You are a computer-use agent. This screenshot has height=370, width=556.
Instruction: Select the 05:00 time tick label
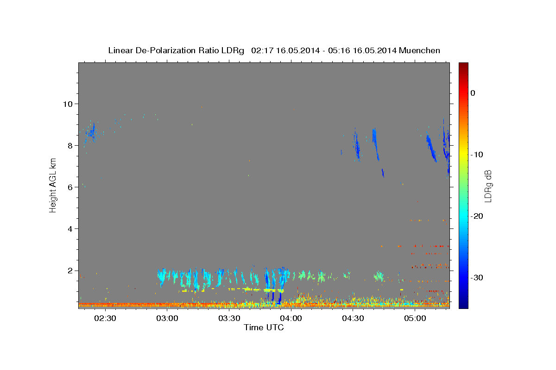tap(415, 318)
